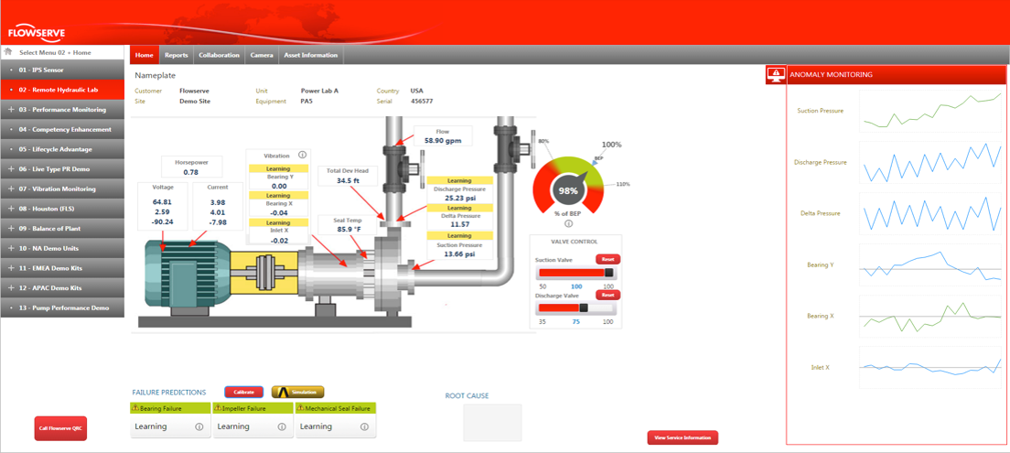1010x453 pixels.
Task: Click the Discharge Valve slider handle
Action: point(585,308)
